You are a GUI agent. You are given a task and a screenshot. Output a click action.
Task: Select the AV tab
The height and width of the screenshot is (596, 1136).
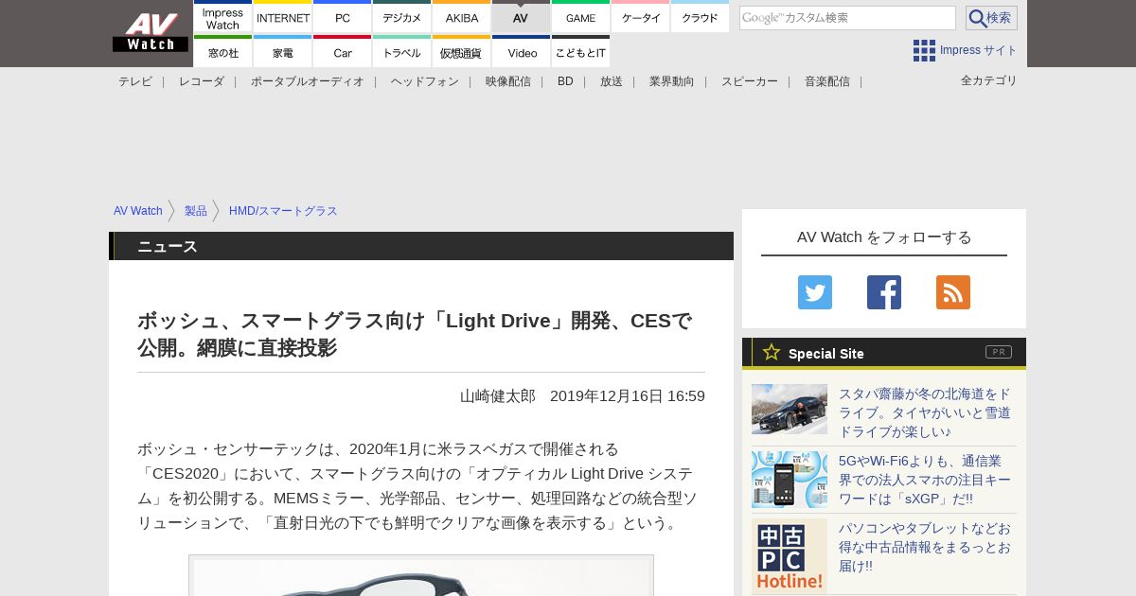(x=521, y=17)
